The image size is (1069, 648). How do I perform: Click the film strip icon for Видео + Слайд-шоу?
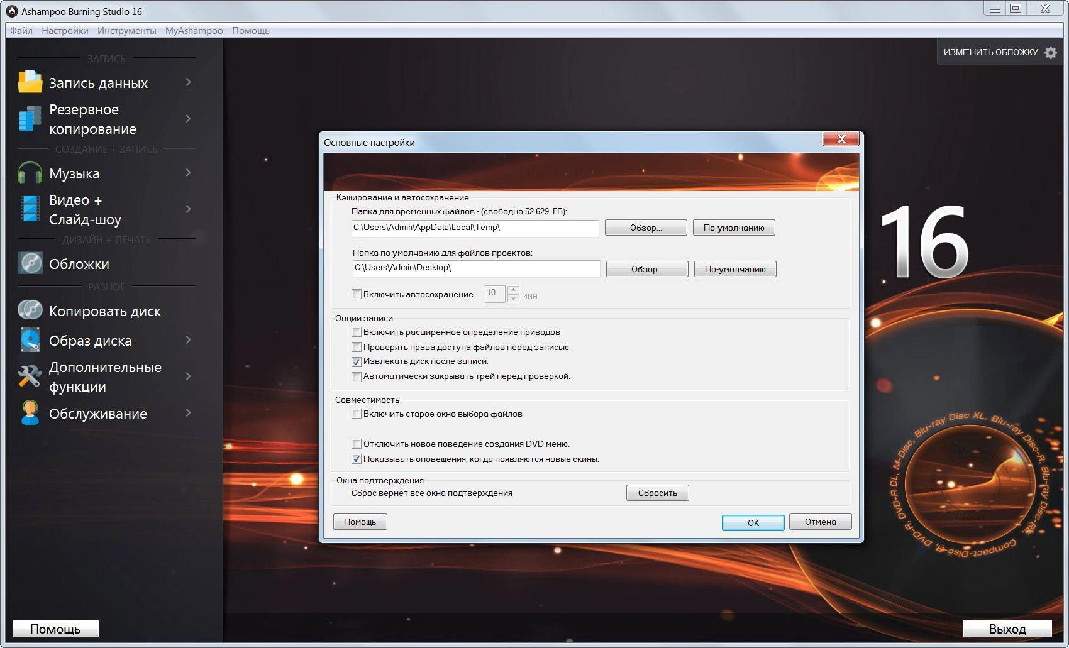(30, 209)
